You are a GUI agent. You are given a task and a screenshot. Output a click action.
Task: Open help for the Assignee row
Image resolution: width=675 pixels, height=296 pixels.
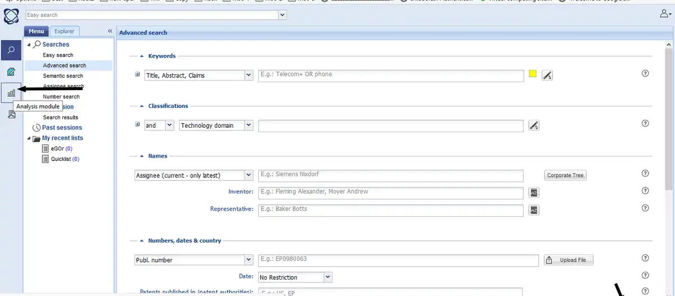[645, 173]
